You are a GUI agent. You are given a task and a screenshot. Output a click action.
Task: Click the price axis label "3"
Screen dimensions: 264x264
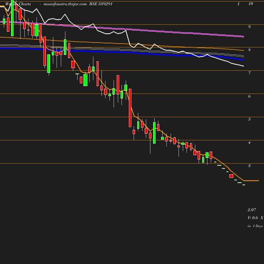click(249, 166)
